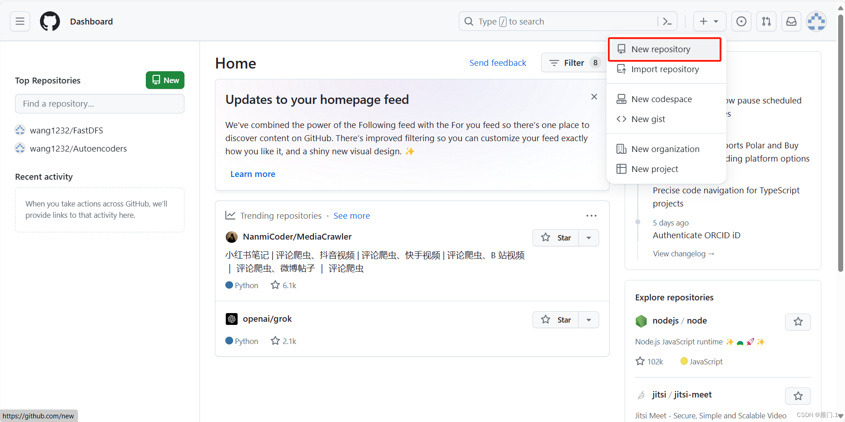
Task: Focus the Find a repository field
Action: [x=99, y=103]
